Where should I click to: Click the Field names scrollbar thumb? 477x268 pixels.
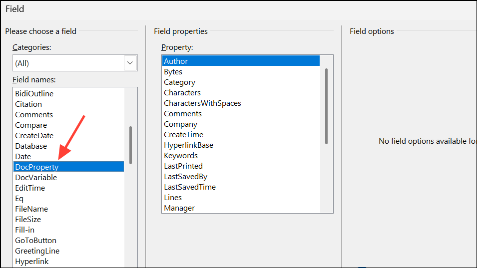pos(131,145)
